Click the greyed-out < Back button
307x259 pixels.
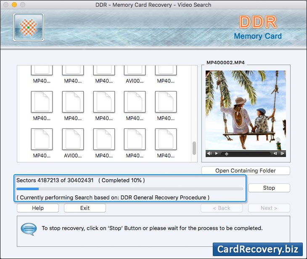tap(222, 208)
